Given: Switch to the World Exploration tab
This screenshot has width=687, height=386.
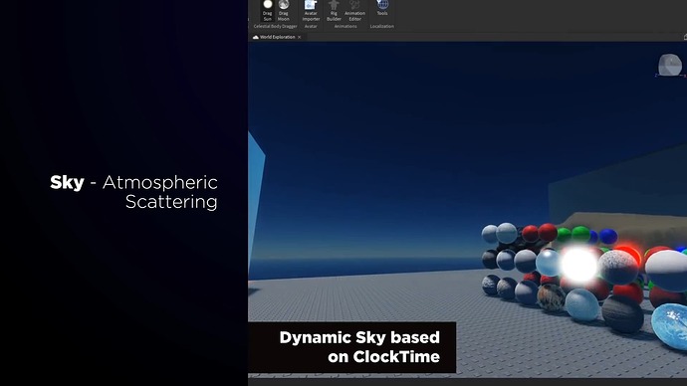Looking at the screenshot, I should point(277,37).
